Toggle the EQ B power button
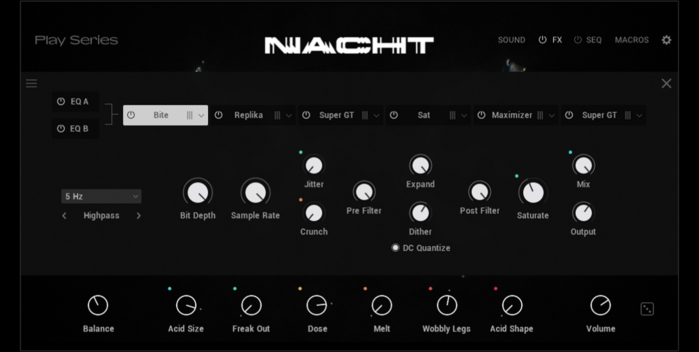This screenshot has height=352, width=699. (61, 128)
